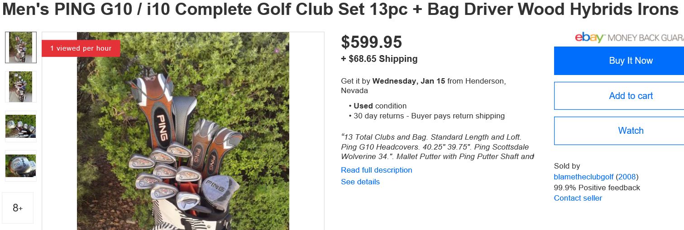Click the red '1 viewed per hour' badge
Image resolution: width=684 pixels, height=230 pixels.
point(81,48)
